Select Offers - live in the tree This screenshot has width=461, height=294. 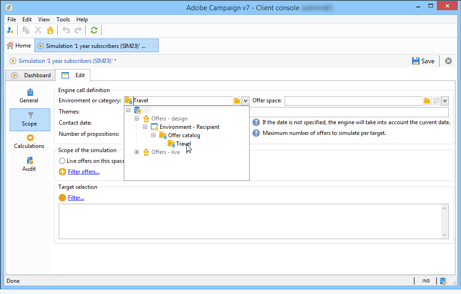(165, 152)
